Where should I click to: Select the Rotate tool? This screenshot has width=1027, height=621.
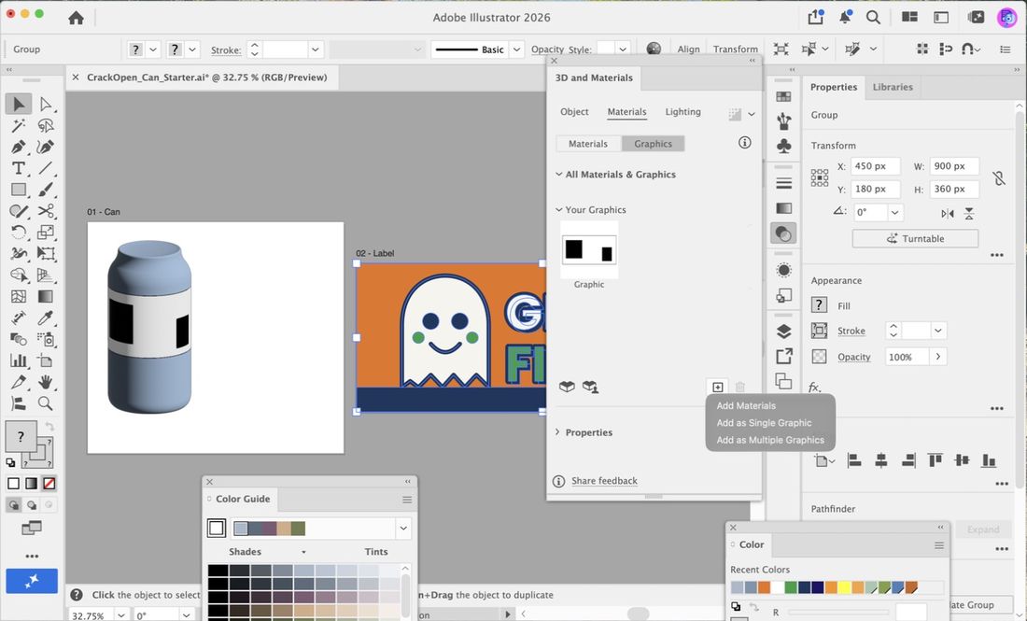point(19,232)
